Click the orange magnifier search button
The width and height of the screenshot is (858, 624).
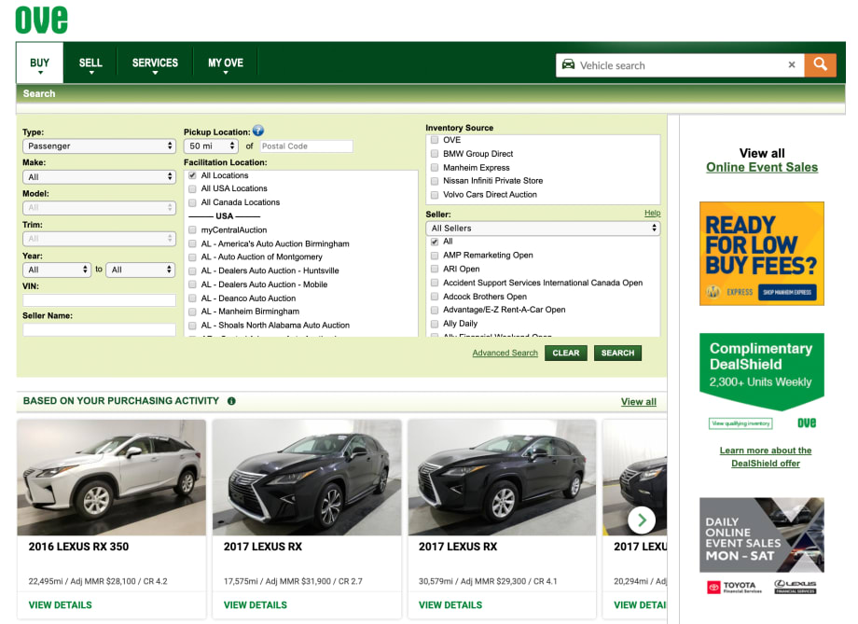[820, 65]
